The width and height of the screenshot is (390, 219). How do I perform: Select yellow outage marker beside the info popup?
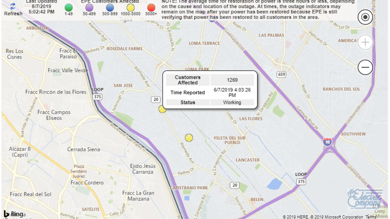[x=162, y=109]
